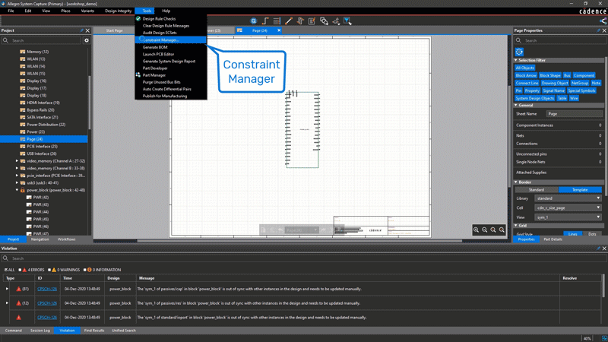Image resolution: width=608 pixels, height=342 pixels.
Task: Open the View dropdown sym_1
Action: [568, 217]
